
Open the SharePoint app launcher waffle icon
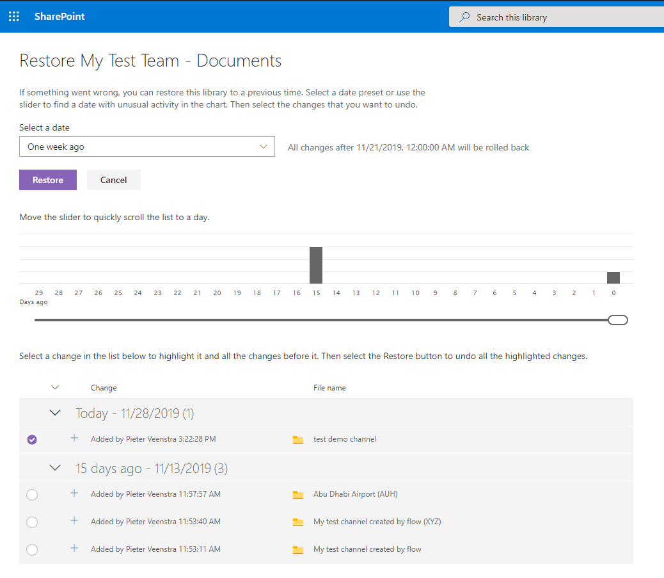pos(14,17)
